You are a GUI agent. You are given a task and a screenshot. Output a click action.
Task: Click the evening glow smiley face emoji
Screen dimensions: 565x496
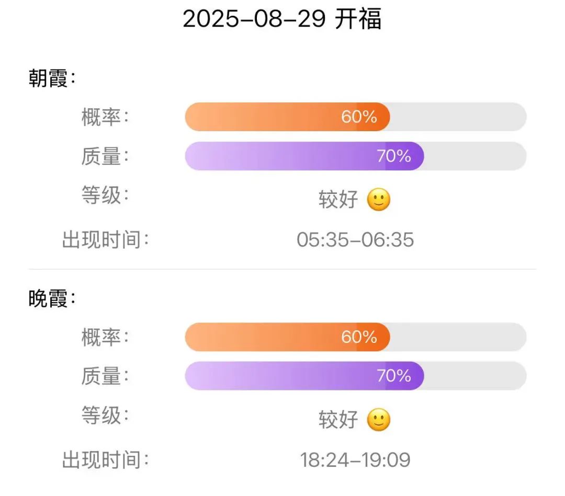(378, 420)
